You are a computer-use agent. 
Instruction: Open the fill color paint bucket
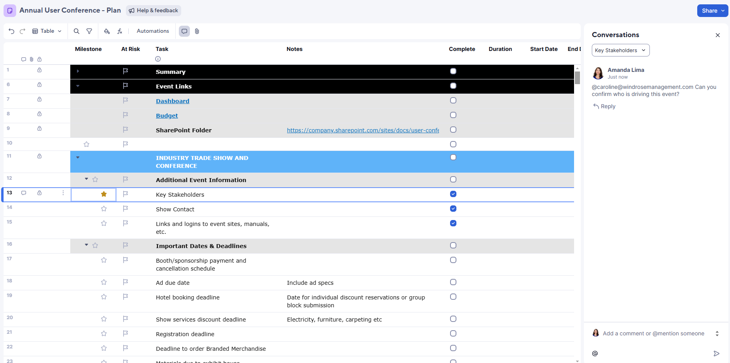pyautogui.click(x=107, y=31)
